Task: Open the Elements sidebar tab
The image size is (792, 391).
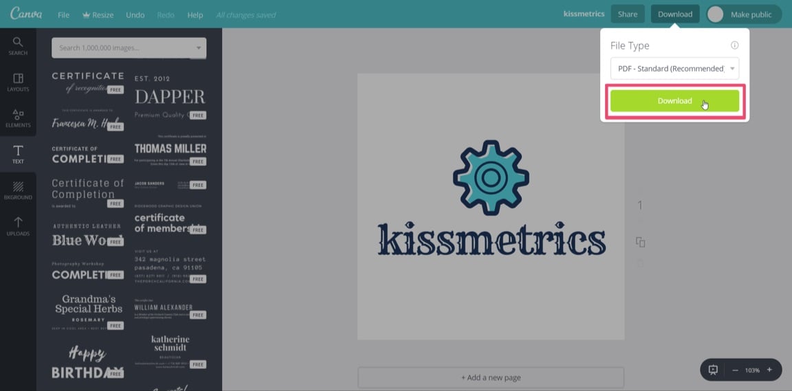Action: point(18,118)
